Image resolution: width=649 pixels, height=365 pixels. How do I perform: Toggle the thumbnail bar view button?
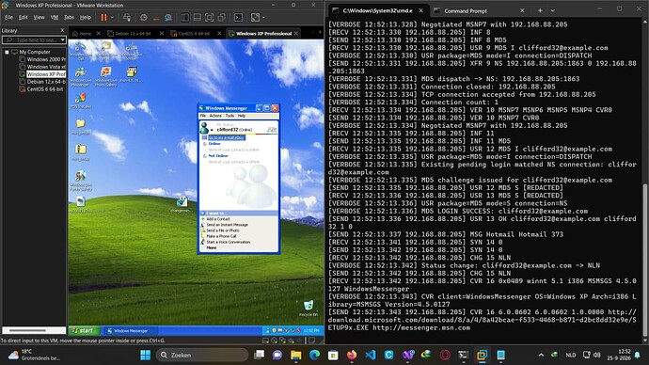pos(198,17)
